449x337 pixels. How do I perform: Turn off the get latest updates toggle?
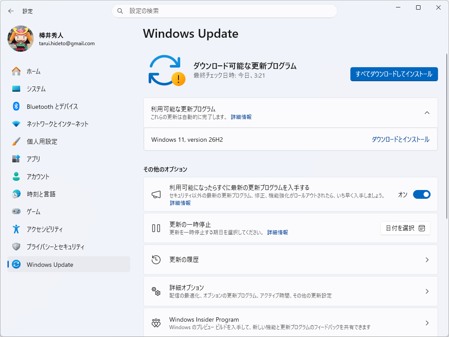click(x=421, y=194)
